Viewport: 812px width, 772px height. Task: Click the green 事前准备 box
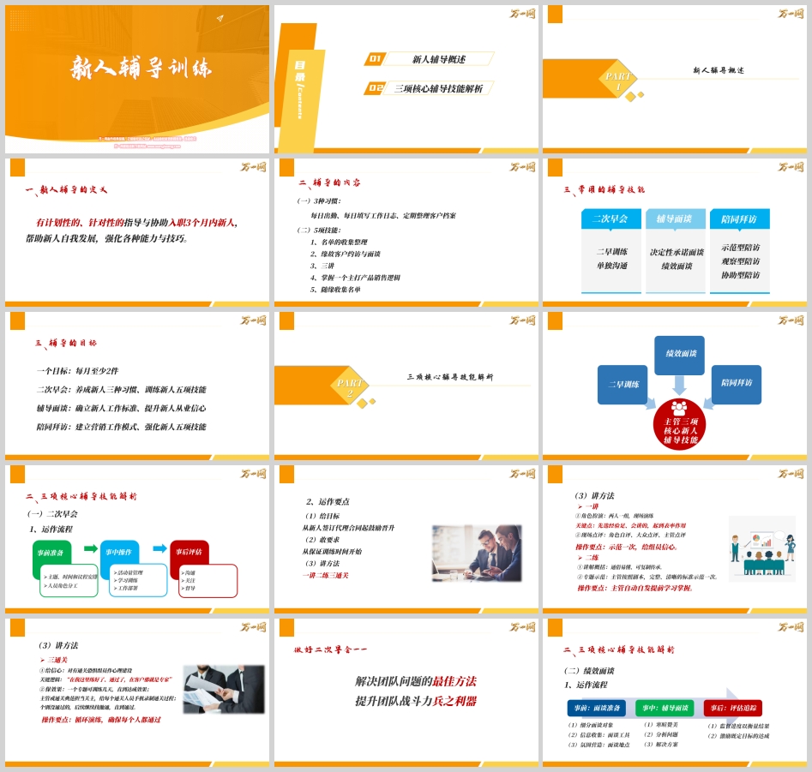(x=52, y=554)
